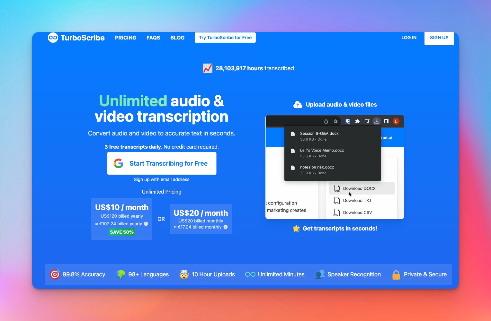The width and height of the screenshot is (491, 321).
Task: Open the BLOG menu item
Action: click(x=177, y=38)
